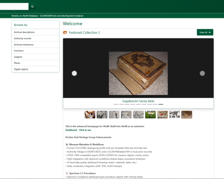Select the first colorful carousel thumbnail
Viewport: 224px width, 179px height.
(90, 115)
